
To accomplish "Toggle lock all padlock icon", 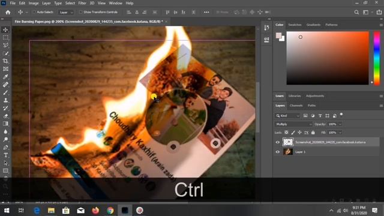I will pos(313,133).
